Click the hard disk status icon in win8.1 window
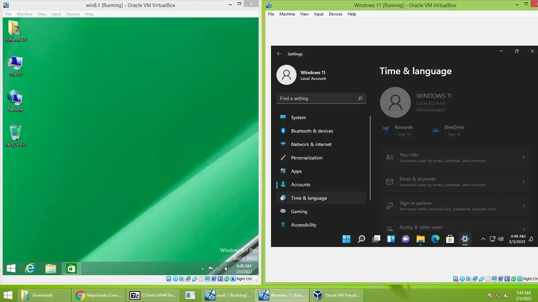This screenshot has height=302, width=538. (169, 279)
